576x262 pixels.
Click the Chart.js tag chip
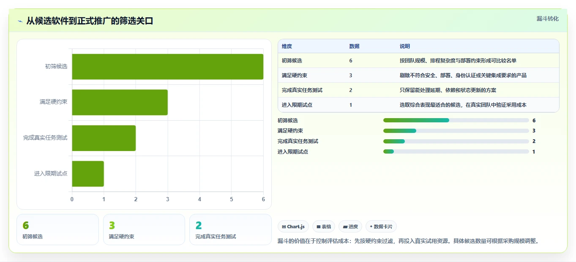click(293, 227)
